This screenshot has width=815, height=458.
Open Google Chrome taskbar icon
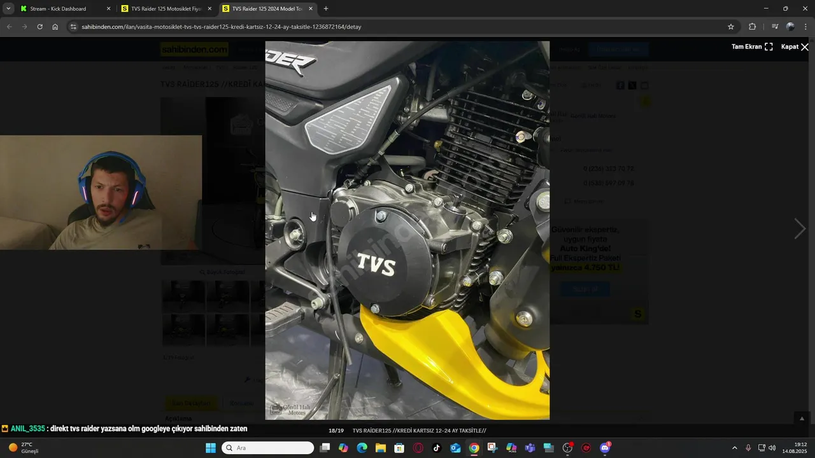click(474, 448)
